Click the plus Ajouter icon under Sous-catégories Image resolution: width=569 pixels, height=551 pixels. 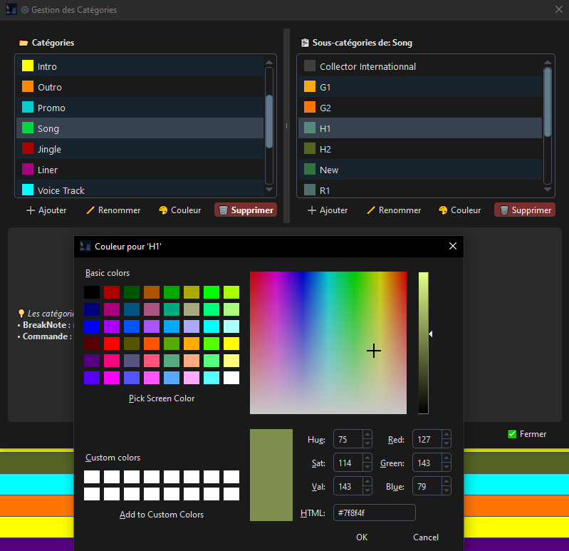(311, 211)
